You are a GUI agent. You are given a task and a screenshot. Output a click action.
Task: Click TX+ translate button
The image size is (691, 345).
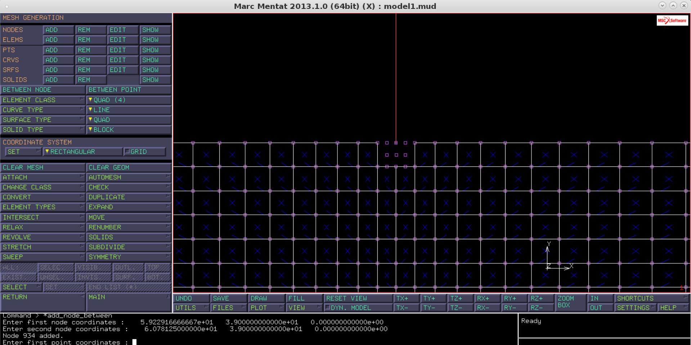click(407, 299)
